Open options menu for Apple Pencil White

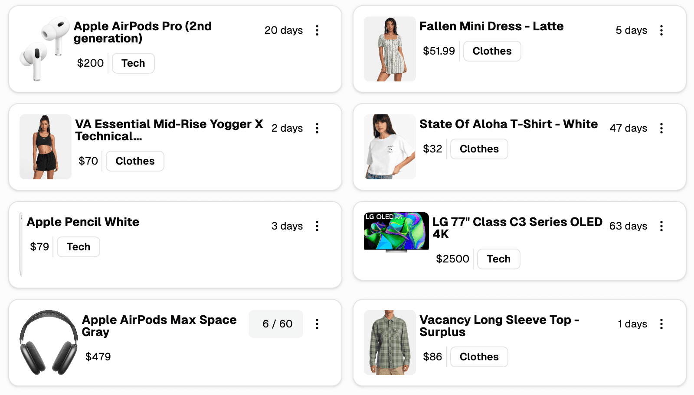tap(317, 226)
